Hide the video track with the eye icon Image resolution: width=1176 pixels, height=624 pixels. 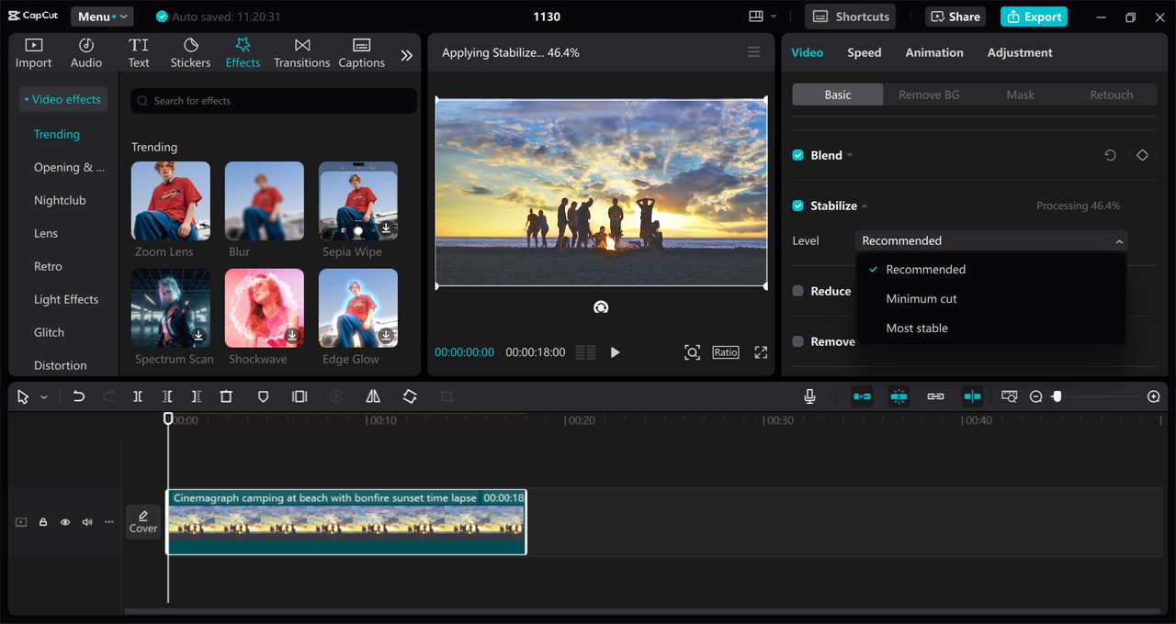coord(65,522)
